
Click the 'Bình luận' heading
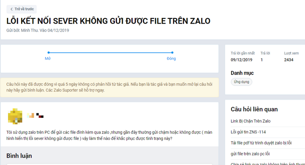[x=19, y=156]
